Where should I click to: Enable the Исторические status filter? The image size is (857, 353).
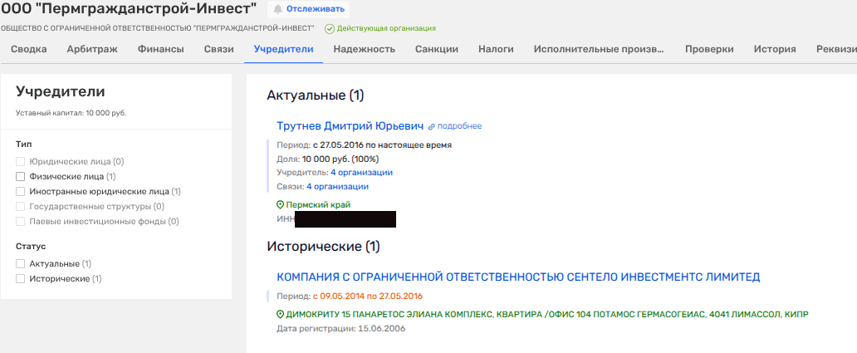coord(21,278)
